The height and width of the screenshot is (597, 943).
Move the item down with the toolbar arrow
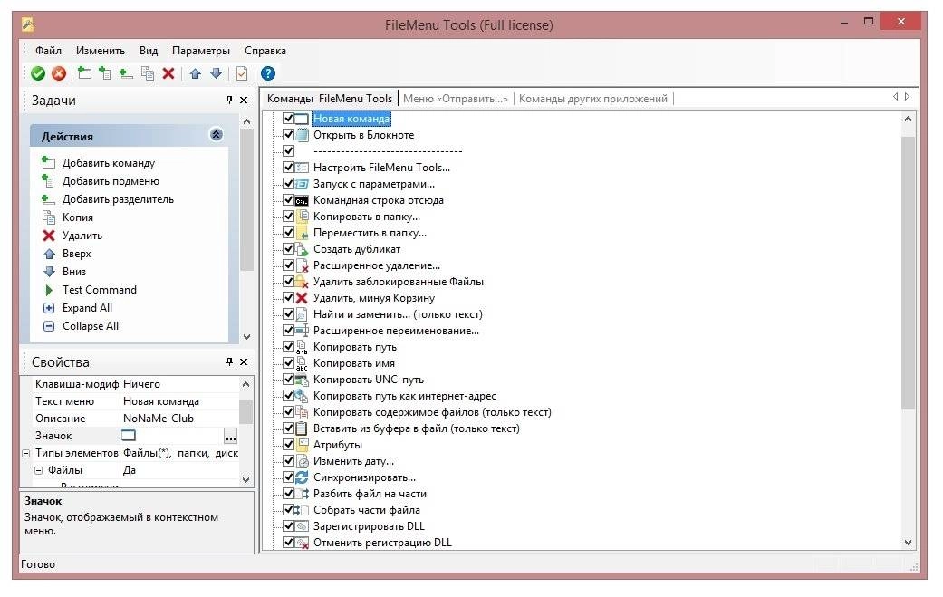(216, 73)
